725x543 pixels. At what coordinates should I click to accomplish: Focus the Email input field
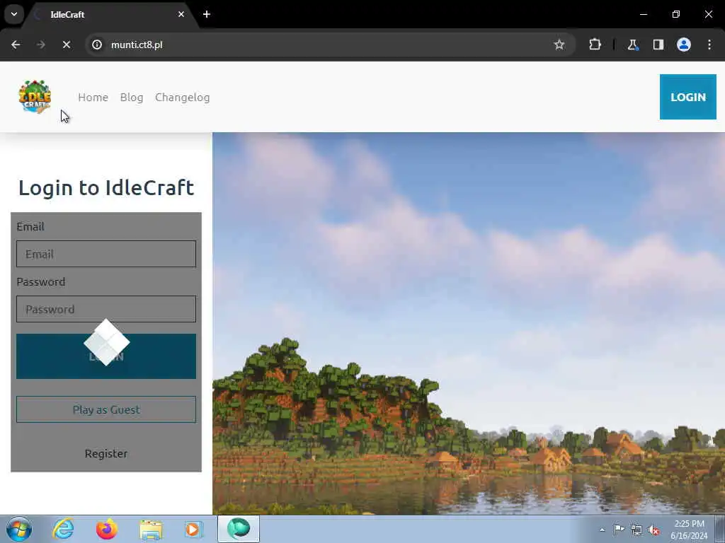pyautogui.click(x=106, y=254)
